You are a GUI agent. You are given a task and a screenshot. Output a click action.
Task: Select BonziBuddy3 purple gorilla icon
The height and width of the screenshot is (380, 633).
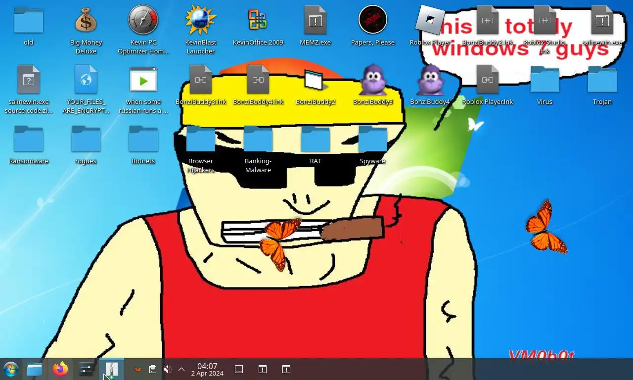click(x=373, y=79)
